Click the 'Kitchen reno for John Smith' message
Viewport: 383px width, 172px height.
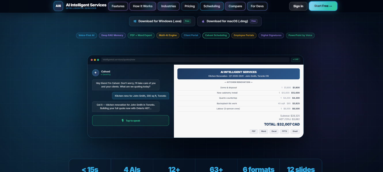(x=141, y=96)
